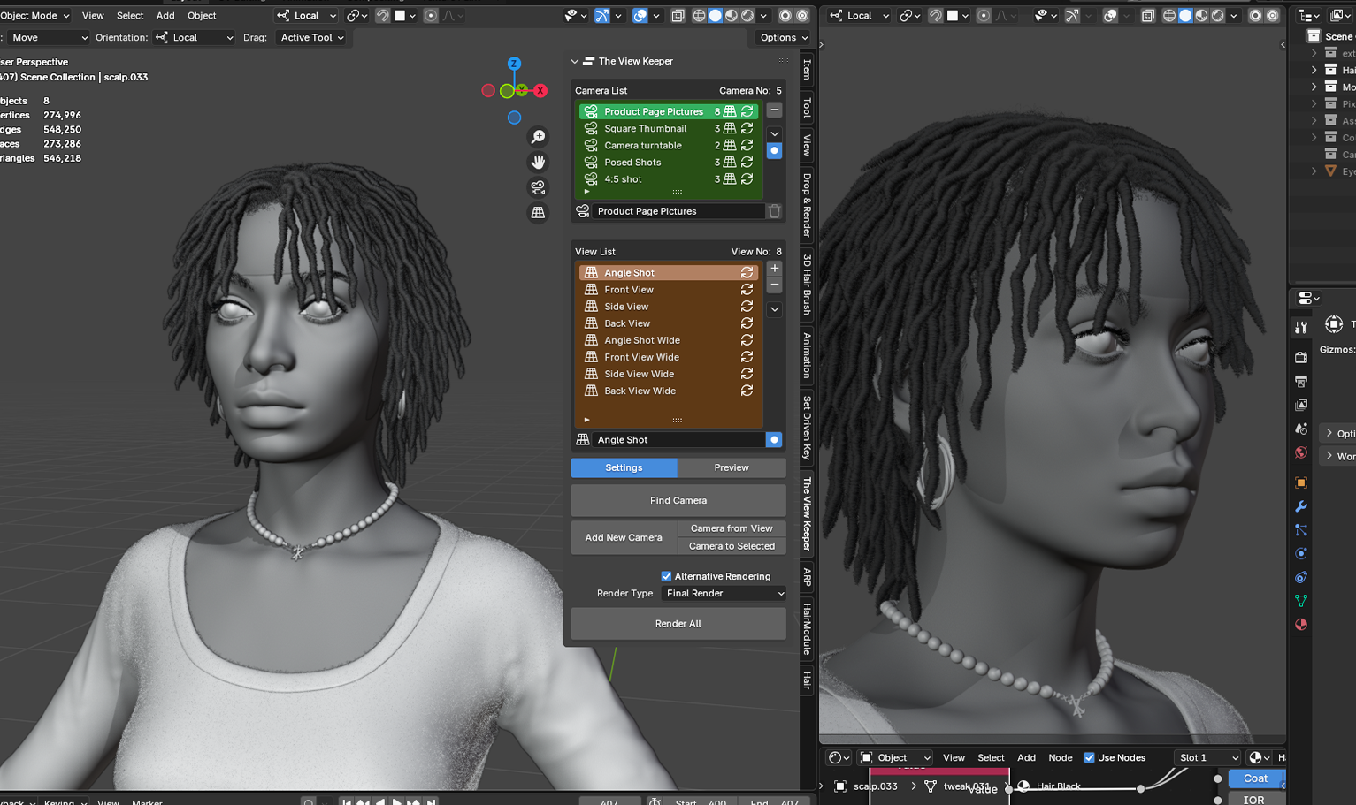Open the Slot 1 material dropdown
The image size is (1356, 805).
pos(1207,757)
